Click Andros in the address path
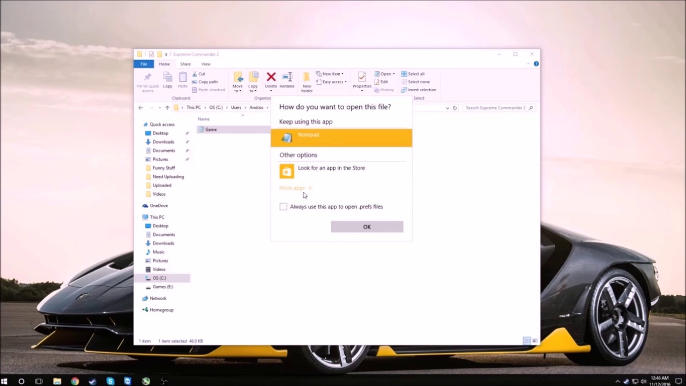This screenshot has width=686, height=386. tap(256, 108)
